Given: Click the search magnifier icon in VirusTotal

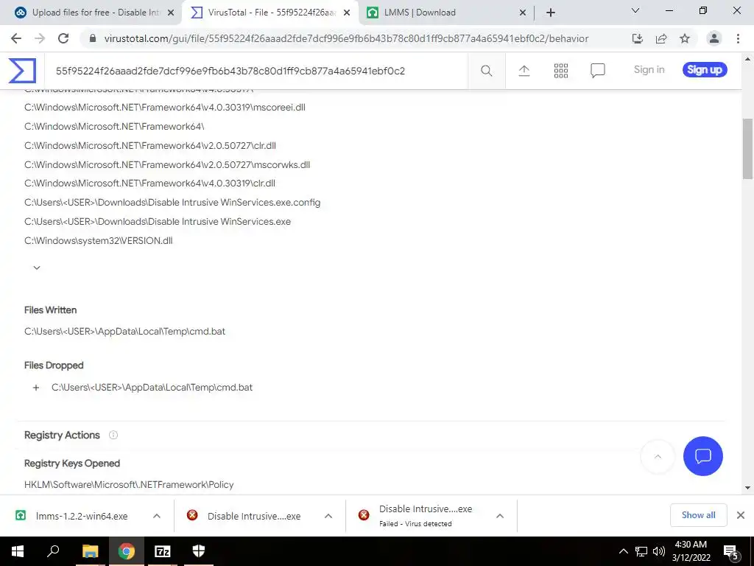Looking at the screenshot, I should [x=486, y=71].
